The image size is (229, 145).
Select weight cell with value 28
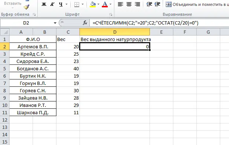(68, 98)
